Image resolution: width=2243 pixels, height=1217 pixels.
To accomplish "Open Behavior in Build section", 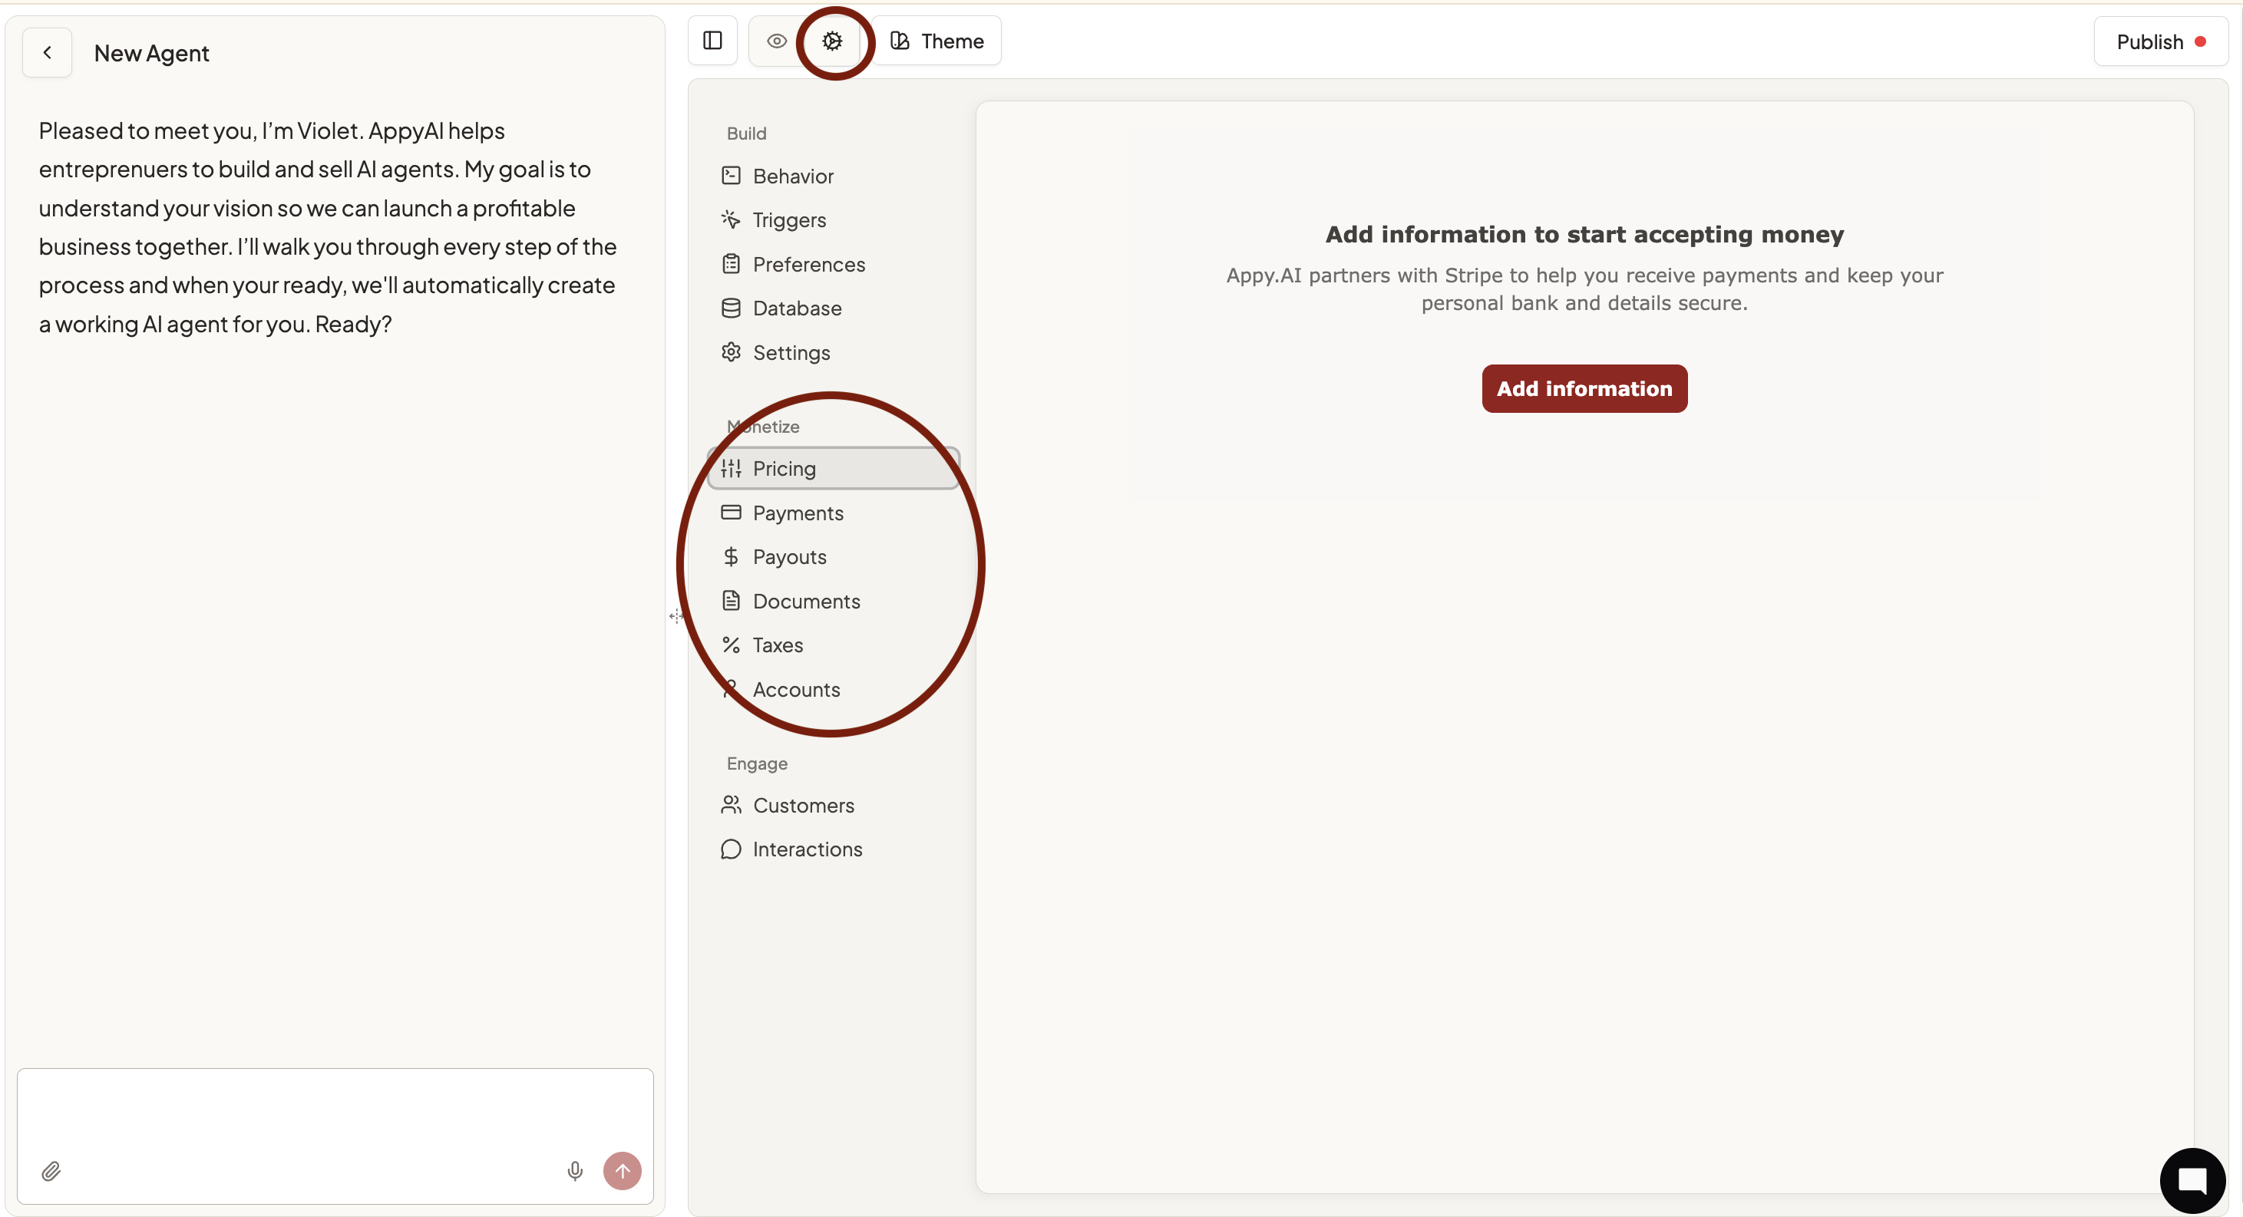I will tap(792, 176).
